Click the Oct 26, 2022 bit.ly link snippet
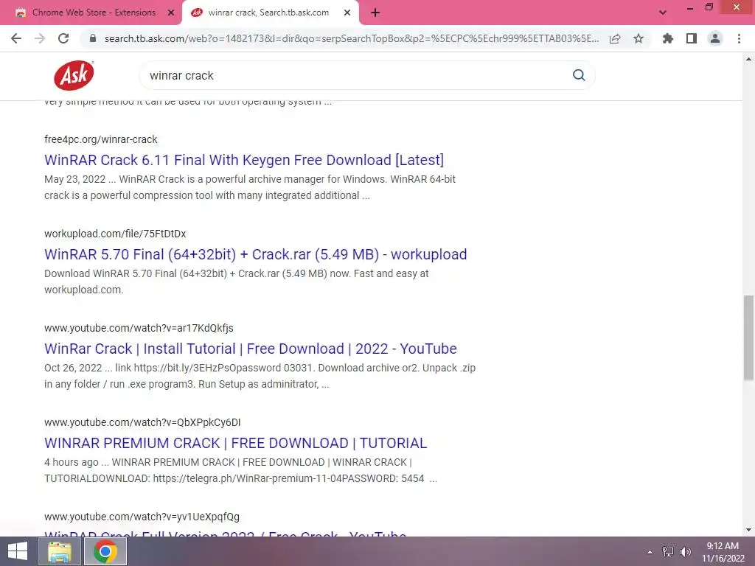Image resolution: width=755 pixels, height=566 pixels. coord(260,376)
